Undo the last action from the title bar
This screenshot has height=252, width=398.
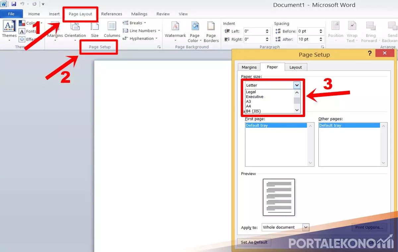coord(23,4)
